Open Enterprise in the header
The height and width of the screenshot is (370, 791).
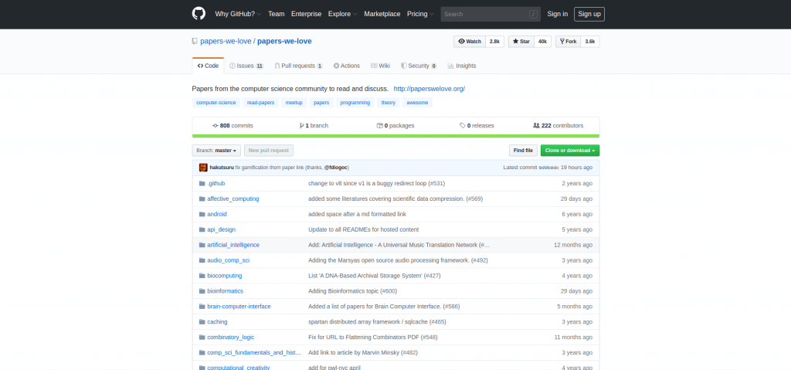coord(306,14)
